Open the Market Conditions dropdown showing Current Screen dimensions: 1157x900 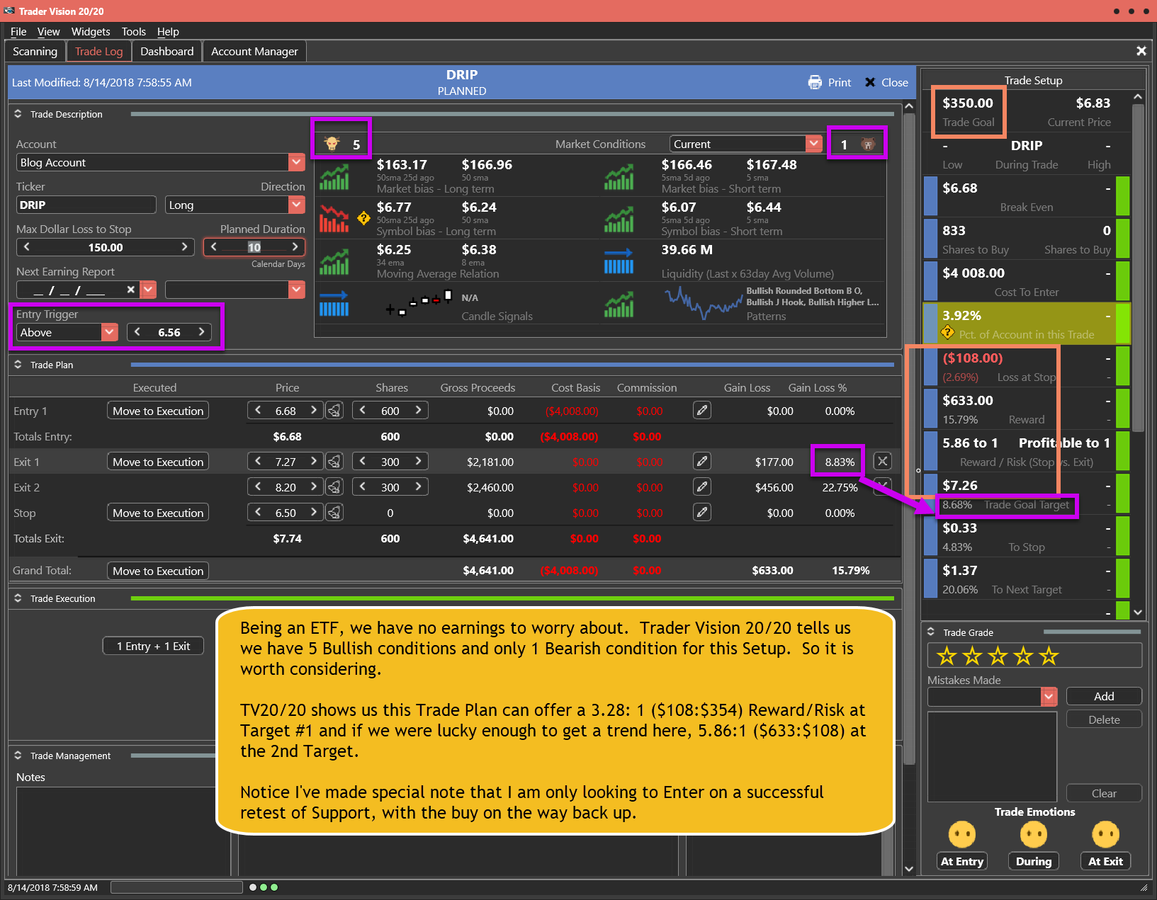814,144
